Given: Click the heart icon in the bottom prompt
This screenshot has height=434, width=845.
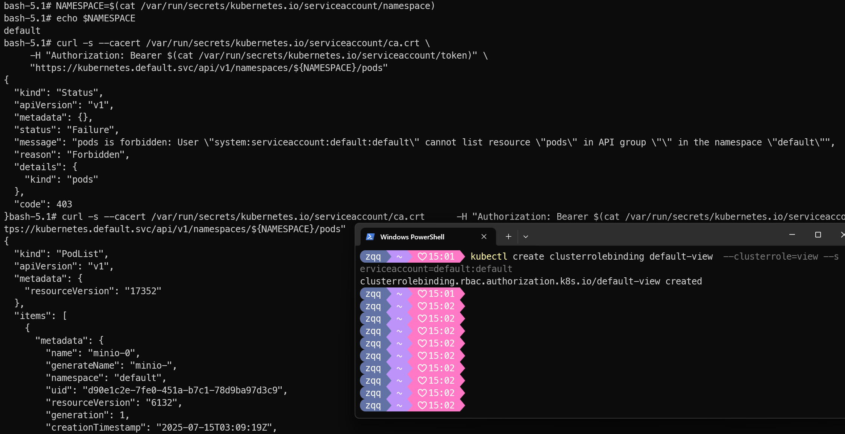Looking at the screenshot, I should [x=422, y=405].
